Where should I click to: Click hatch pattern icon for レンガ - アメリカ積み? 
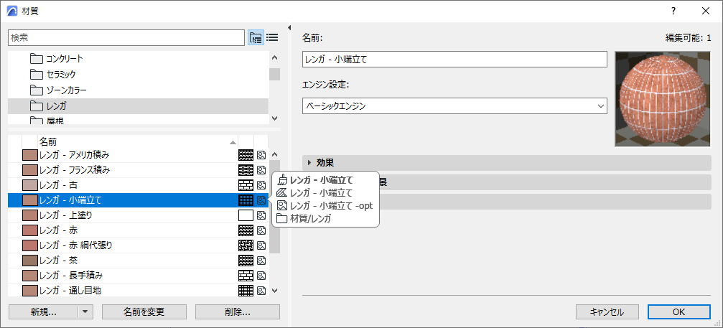point(246,155)
